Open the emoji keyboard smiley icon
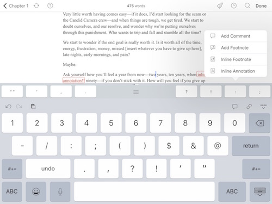Screen dimensions: 272x204 click(36, 191)
